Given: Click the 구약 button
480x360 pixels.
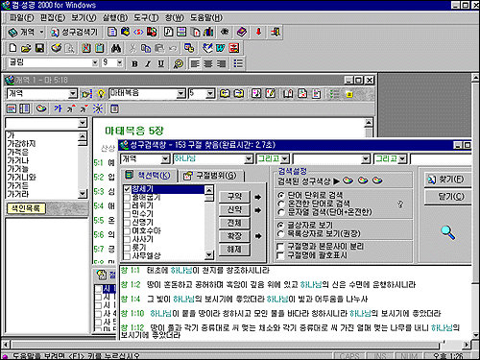Looking at the screenshot, I should (234, 197).
